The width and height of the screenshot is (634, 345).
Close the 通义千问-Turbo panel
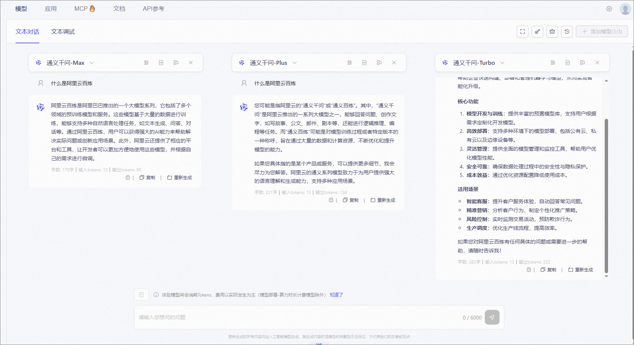pos(597,63)
